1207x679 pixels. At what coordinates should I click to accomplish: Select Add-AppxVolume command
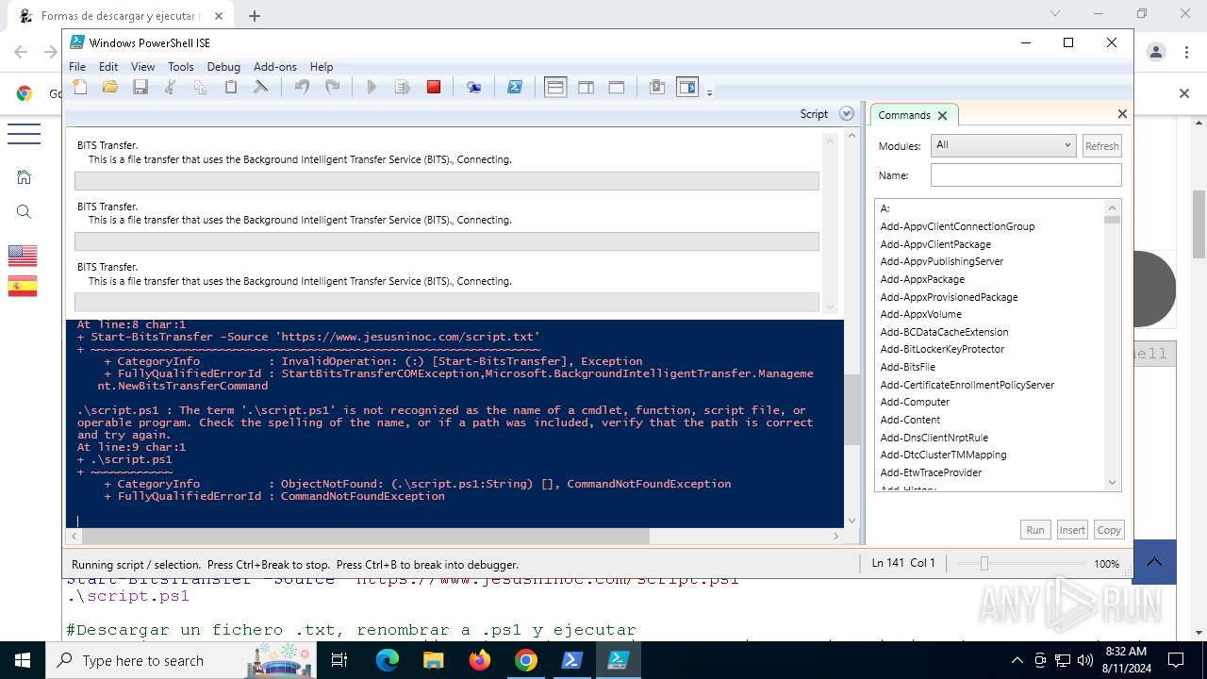[x=920, y=314]
